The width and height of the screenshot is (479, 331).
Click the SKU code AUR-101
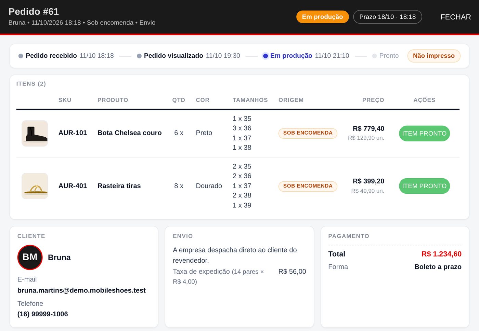pyautogui.click(x=73, y=133)
